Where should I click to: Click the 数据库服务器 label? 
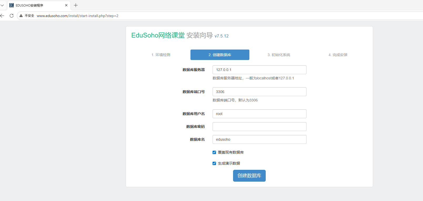pyautogui.click(x=194, y=70)
